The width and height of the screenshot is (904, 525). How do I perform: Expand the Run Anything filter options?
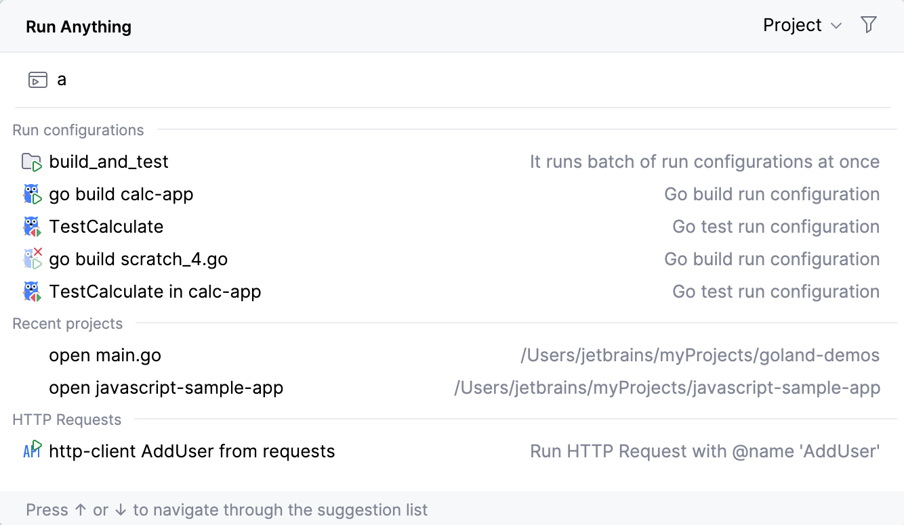[x=869, y=24]
